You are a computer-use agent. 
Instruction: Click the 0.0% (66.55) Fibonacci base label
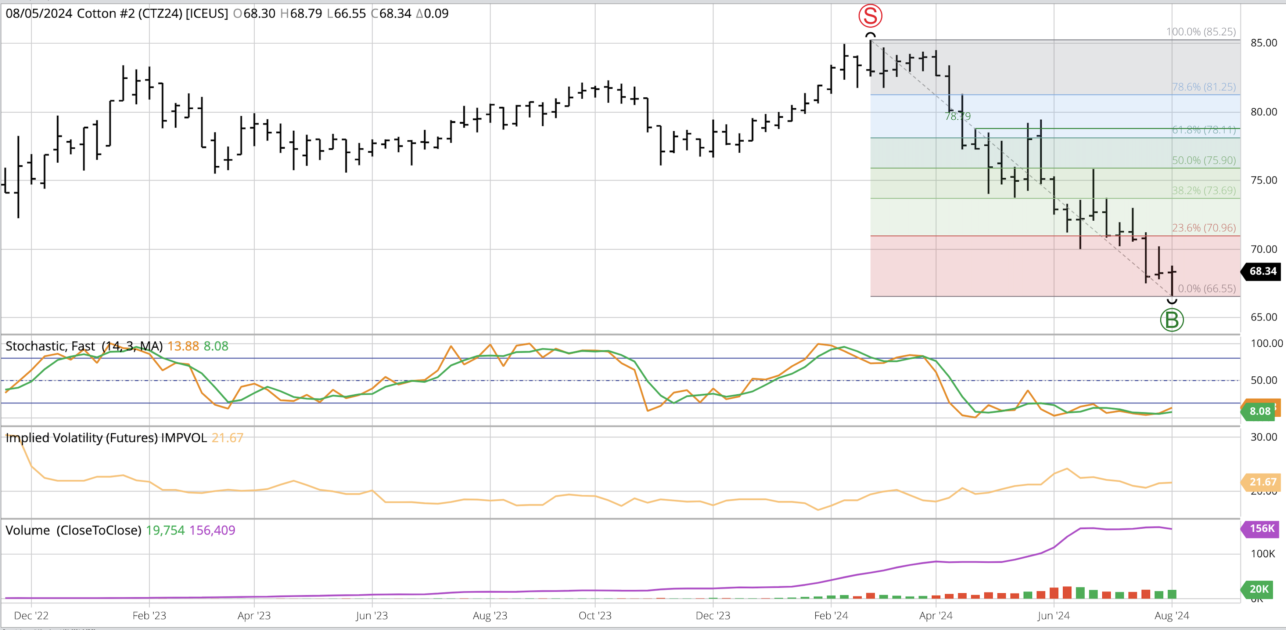point(1207,289)
